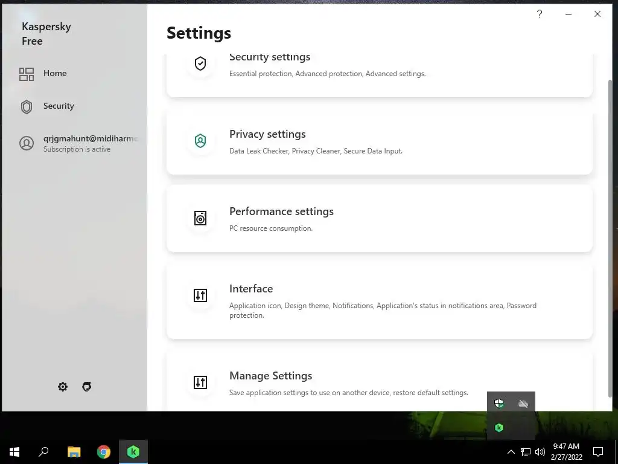
Task: Open Performance settings card
Action: (379, 219)
